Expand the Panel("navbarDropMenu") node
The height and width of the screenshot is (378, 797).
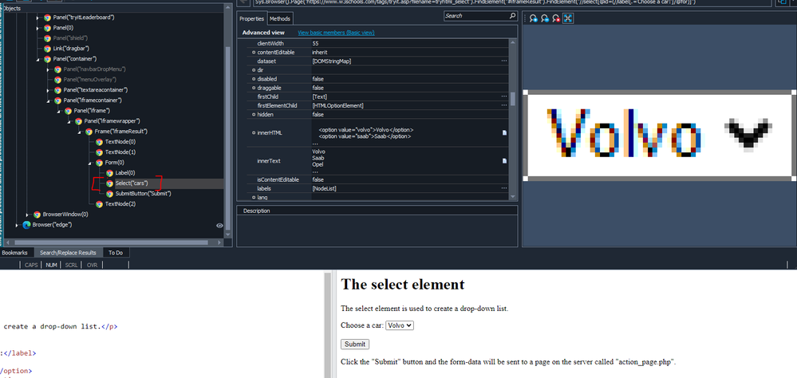pyautogui.click(x=48, y=69)
